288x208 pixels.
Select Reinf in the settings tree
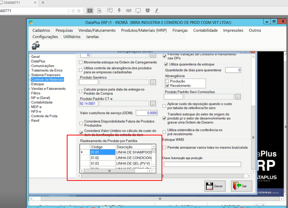35,121
